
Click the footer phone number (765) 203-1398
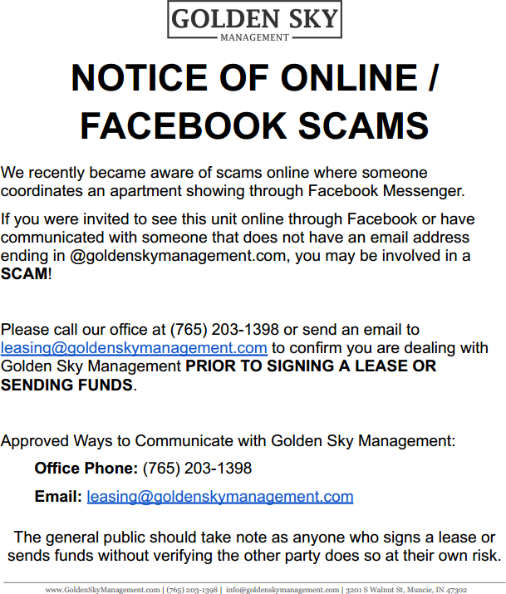[192, 589]
